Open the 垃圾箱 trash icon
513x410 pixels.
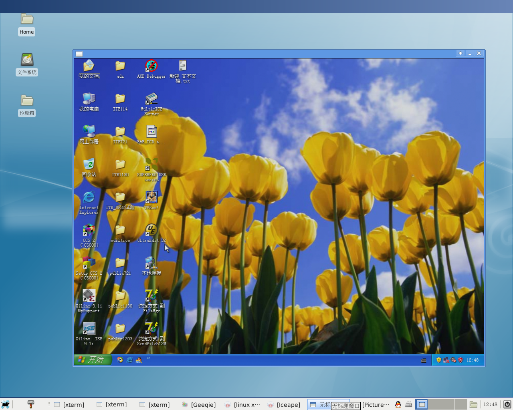coord(27,106)
